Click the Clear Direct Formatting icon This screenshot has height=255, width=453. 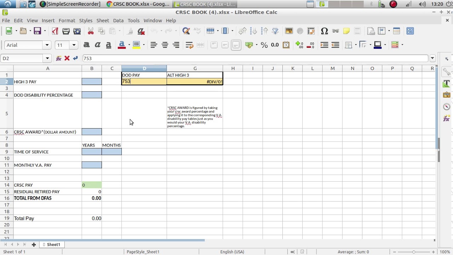141,31
